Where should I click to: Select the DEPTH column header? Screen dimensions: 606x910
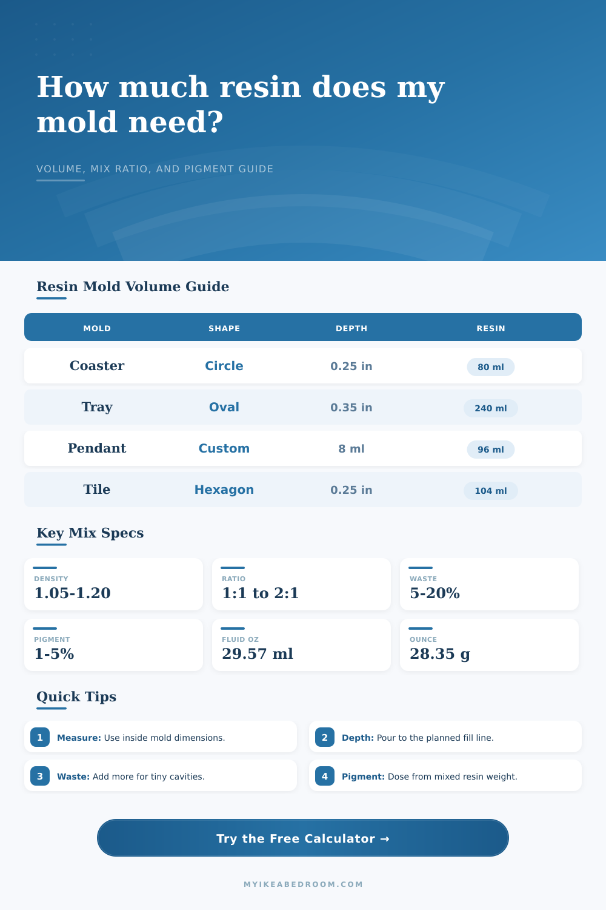click(351, 328)
